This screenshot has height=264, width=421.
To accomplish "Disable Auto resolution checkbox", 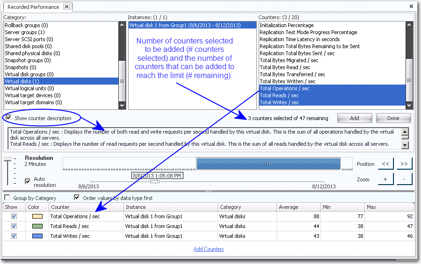I will [28, 181].
